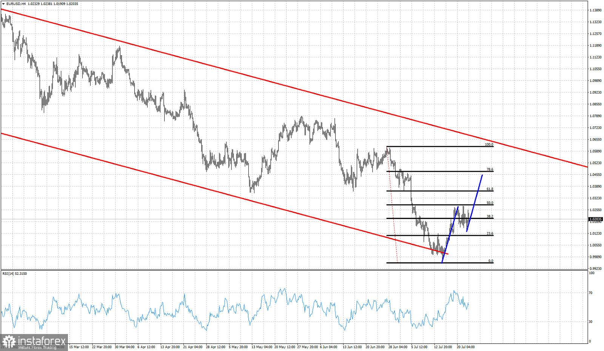
Task: Click the 0.99230 price axis label
Action: [x=595, y=268]
